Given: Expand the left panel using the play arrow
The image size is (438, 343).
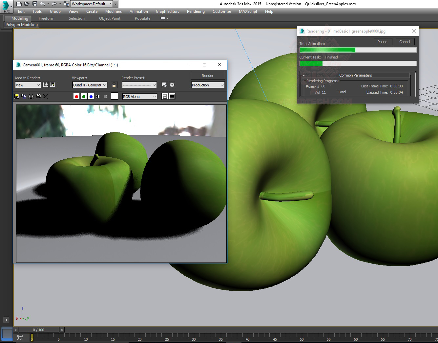Looking at the screenshot, I should 6,320.
